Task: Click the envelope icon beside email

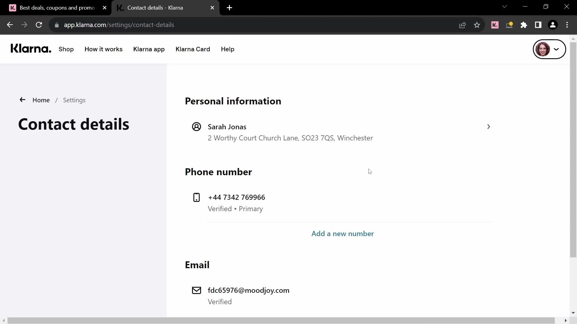Action: click(x=197, y=290)
